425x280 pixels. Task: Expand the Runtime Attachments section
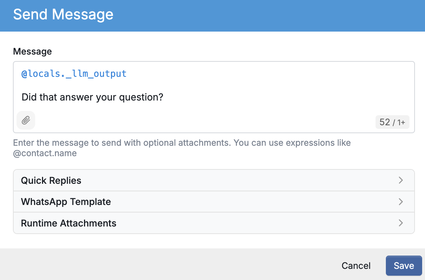tap(214, 223)
